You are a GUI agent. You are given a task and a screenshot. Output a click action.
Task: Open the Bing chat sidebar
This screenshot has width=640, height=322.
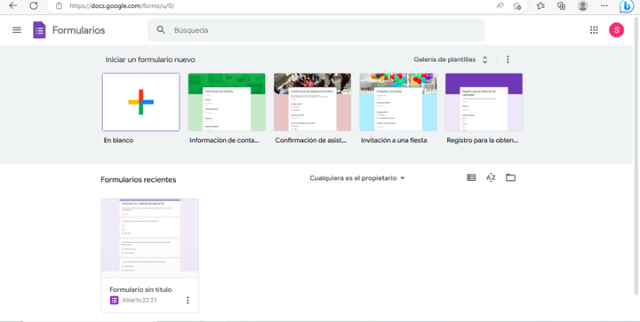[627, 6]
